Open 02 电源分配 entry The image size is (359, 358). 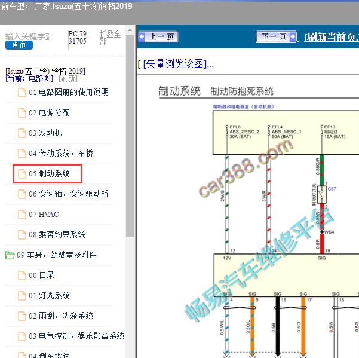tap(49, 113)
